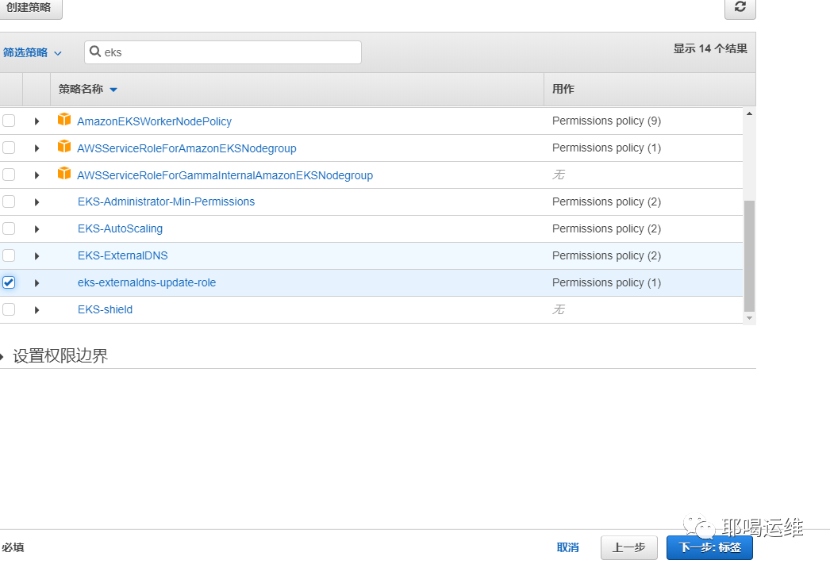The image size is (830, 564).
Task: Expand the EKS-AutoScaling policy row
Action: click(37, 228)
